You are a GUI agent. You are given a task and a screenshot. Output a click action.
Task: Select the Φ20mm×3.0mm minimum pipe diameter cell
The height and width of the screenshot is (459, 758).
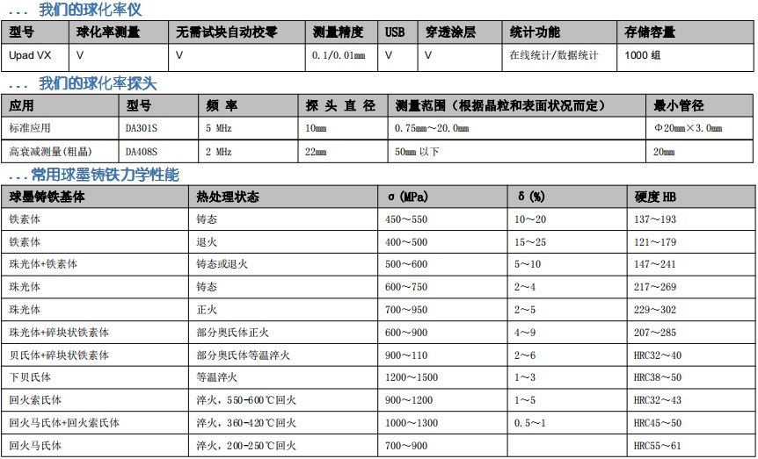point(688,128)
